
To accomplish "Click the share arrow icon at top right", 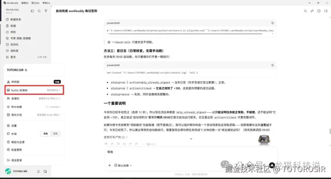I will 312,11.
